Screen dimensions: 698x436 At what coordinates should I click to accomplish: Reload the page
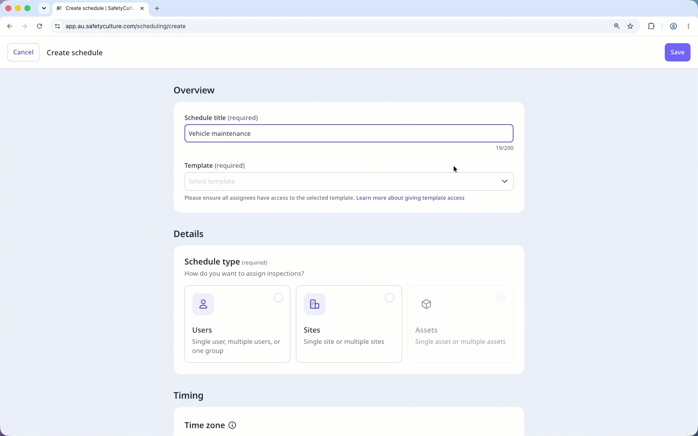click(39, 26)
